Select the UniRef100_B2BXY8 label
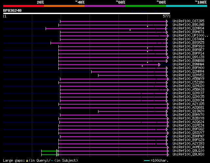The image size is (210, 163). pos(188,118)
